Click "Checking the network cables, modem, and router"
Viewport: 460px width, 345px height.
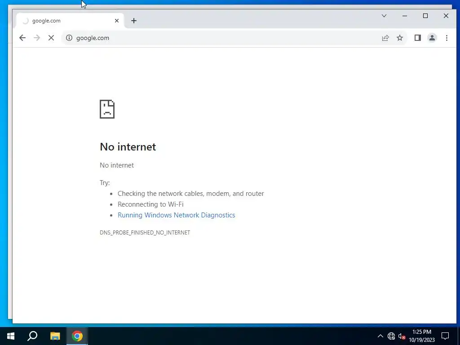190,194
